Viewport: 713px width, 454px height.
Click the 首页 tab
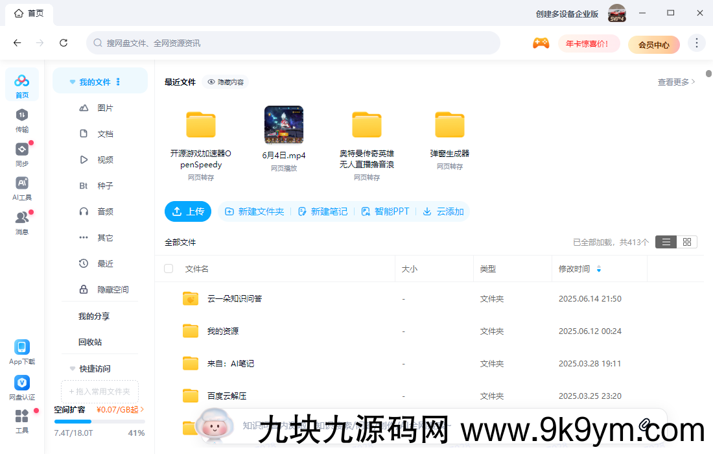coord(29,14)
